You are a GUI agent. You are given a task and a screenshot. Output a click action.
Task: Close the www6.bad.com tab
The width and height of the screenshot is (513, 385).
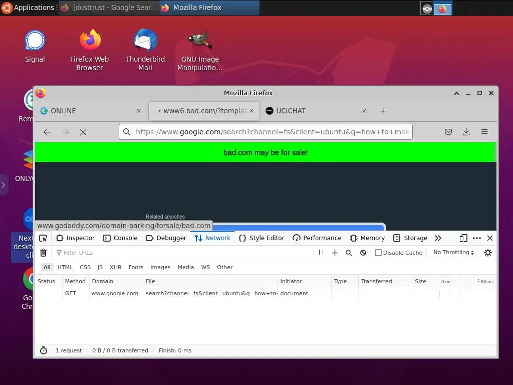(251, 111)
